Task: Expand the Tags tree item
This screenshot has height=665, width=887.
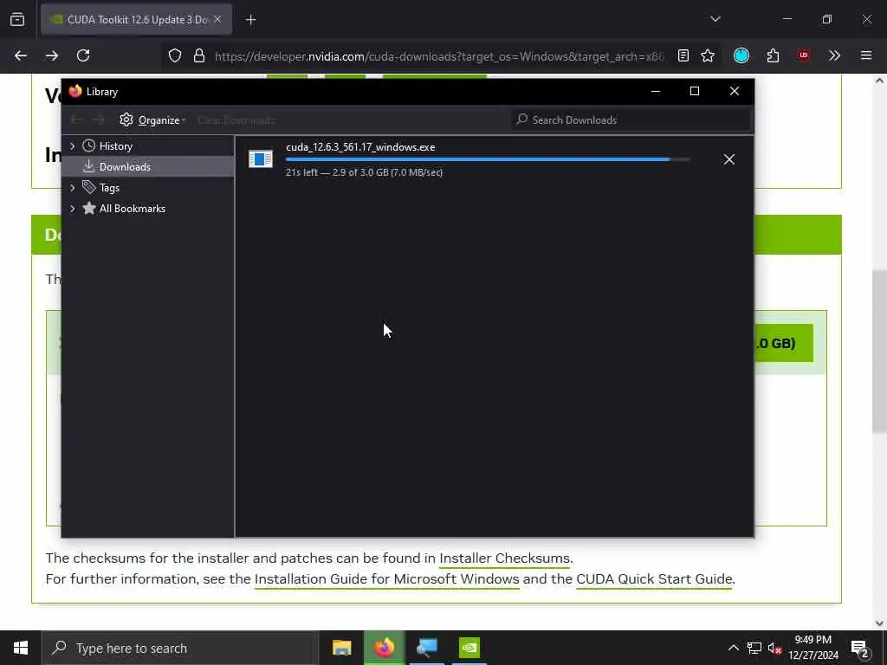Action: click(72, 187)
